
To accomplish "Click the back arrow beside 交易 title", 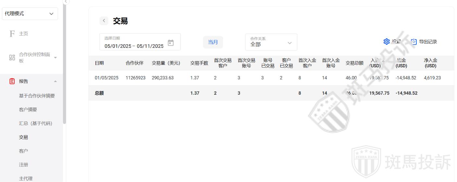I will tap(104, 21).
